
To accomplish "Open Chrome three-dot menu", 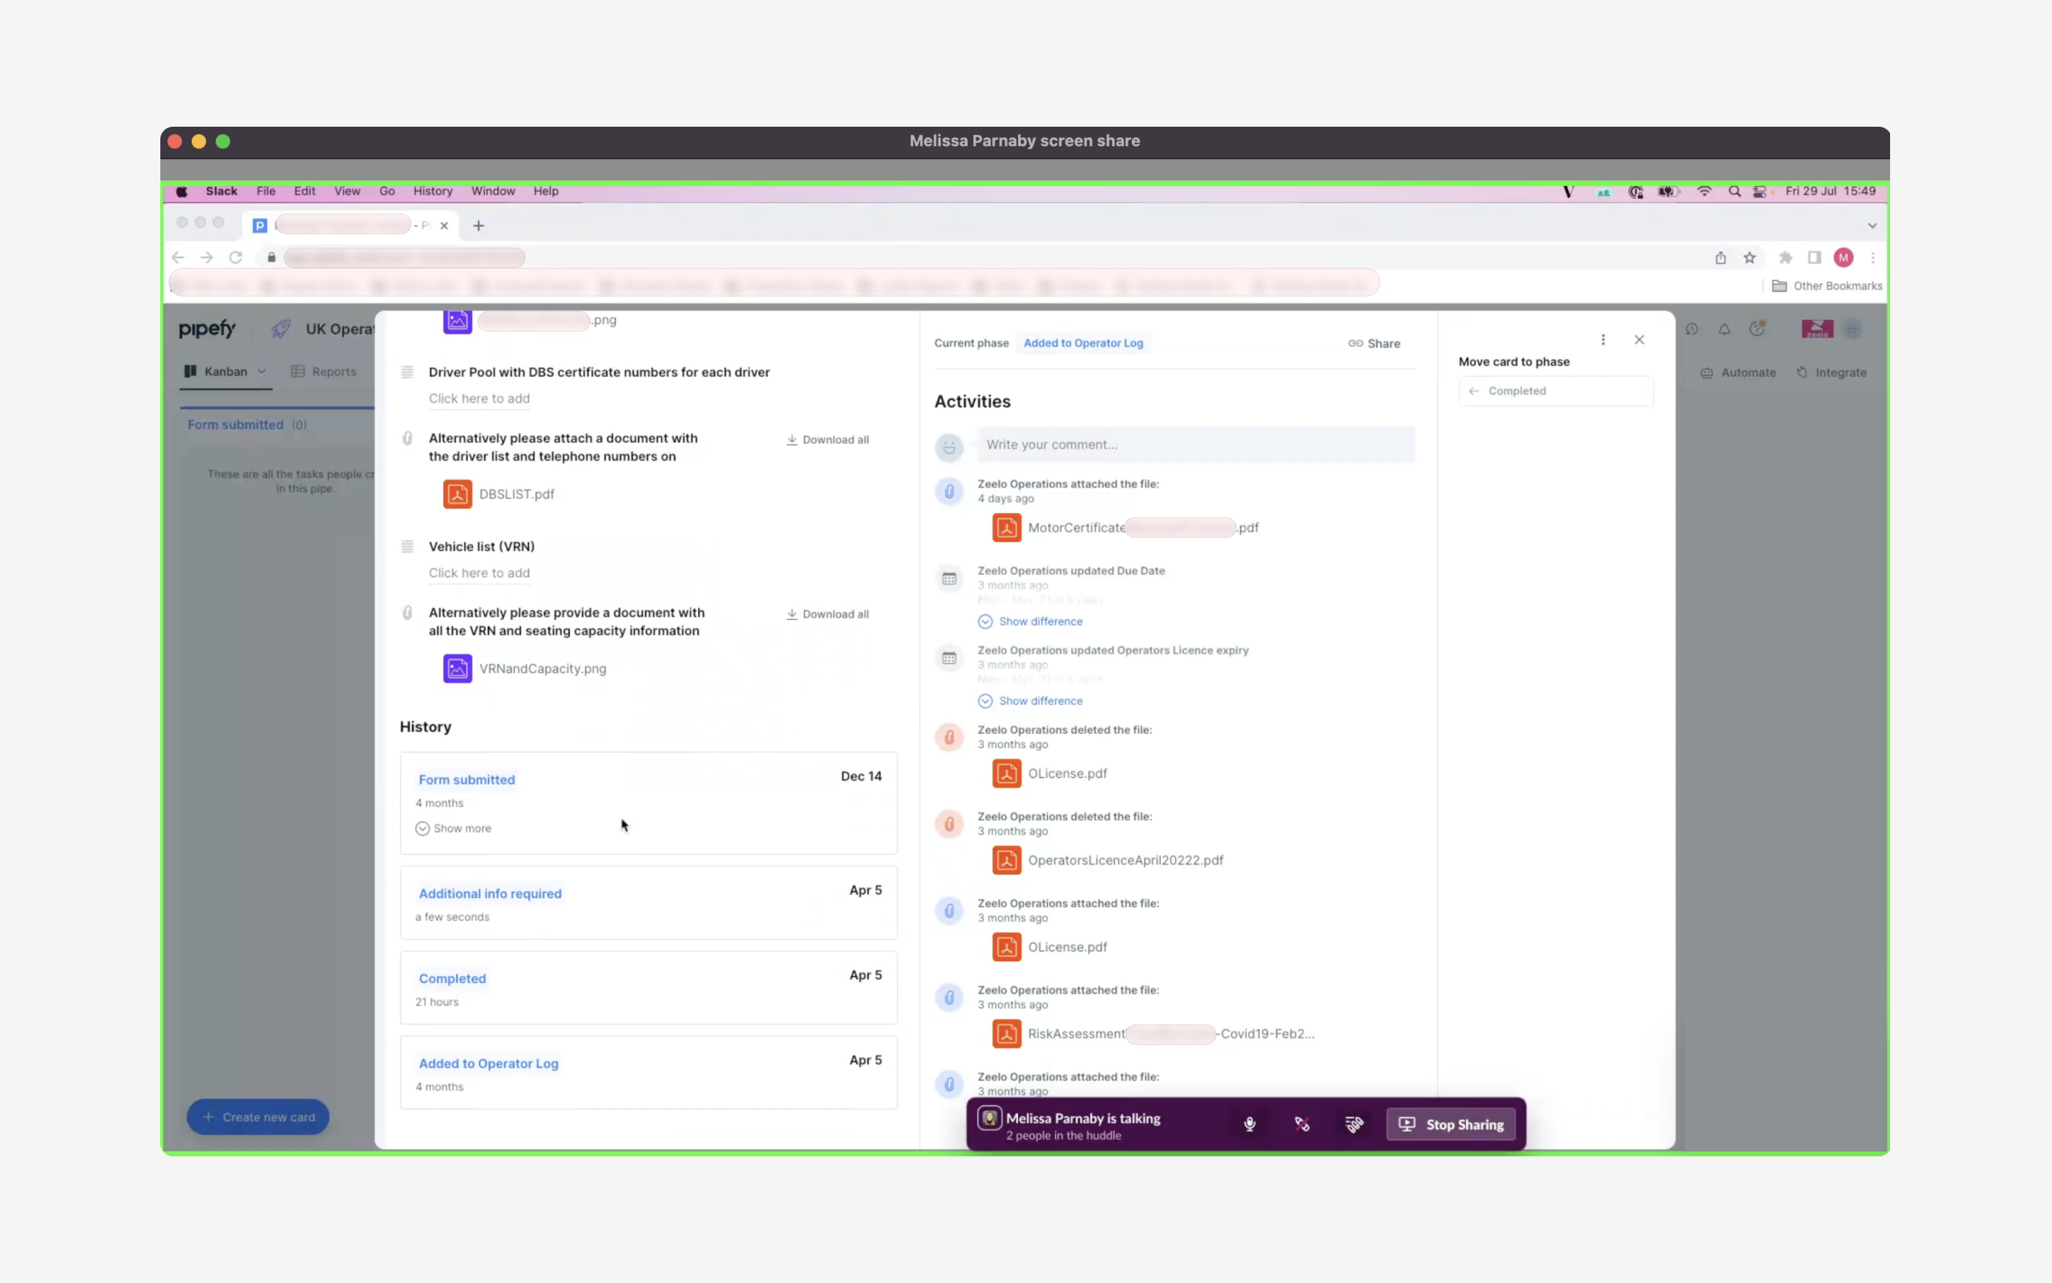I will 1873,258.
